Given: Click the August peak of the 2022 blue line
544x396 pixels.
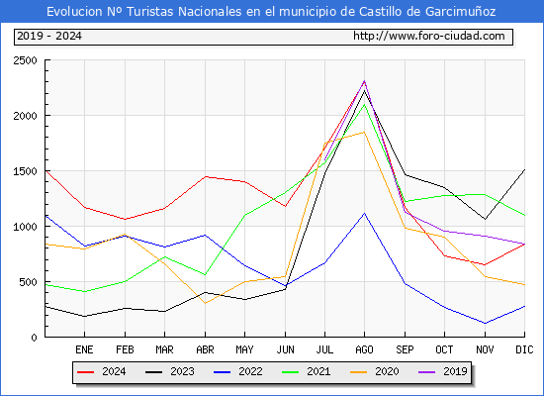Looking at the screenshot, I should [x=364, y=213].
